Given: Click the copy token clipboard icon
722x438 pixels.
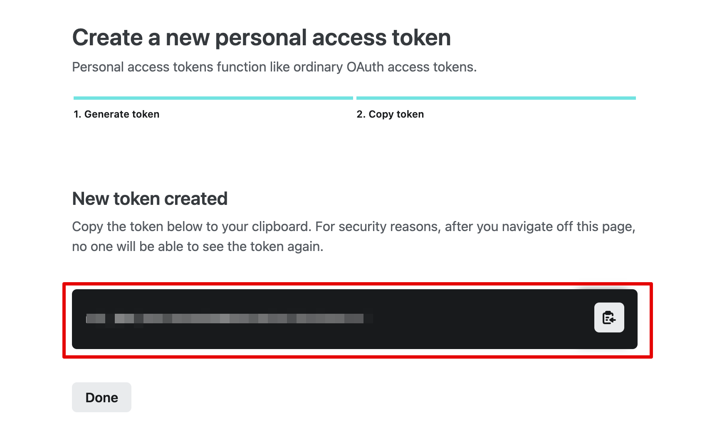Looking at the screenshot, I should (609, 317).
